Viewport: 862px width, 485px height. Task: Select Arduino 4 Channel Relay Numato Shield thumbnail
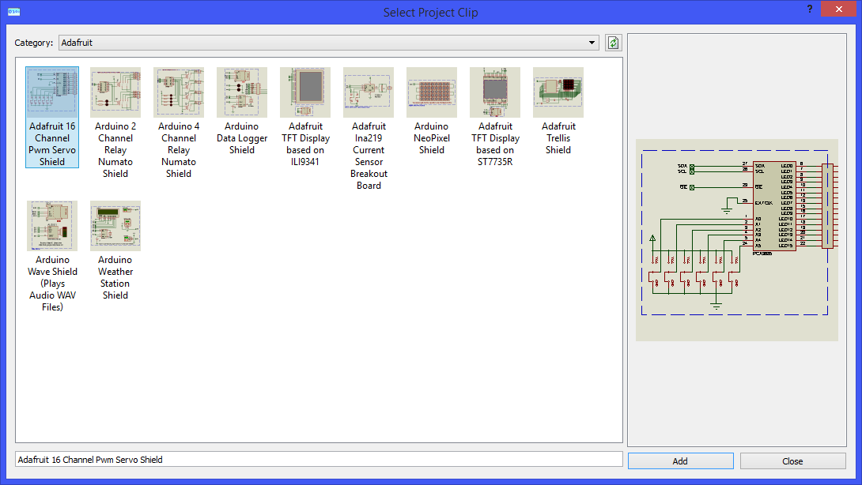click(x=179, y=92)
